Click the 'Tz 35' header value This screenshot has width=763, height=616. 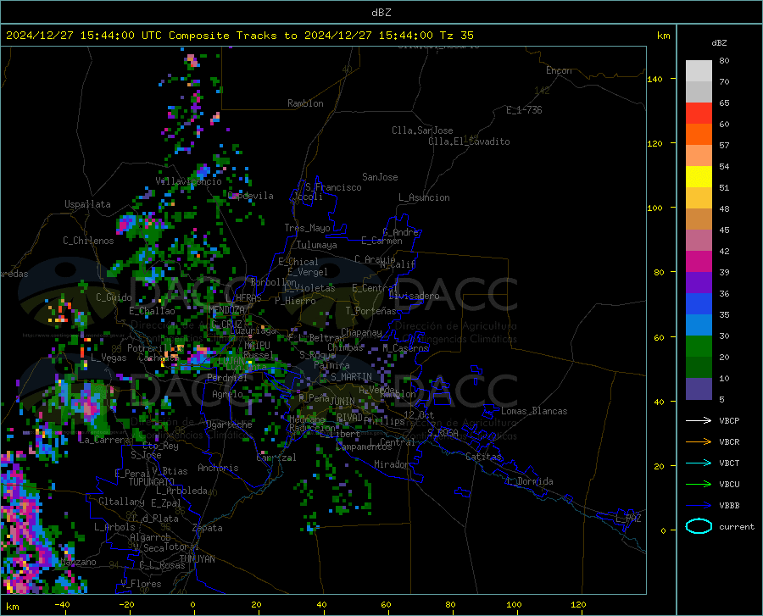point(456,36)
